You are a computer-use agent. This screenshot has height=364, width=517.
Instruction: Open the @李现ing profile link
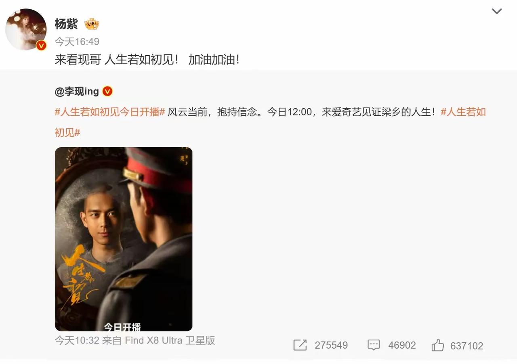point(77,92)
